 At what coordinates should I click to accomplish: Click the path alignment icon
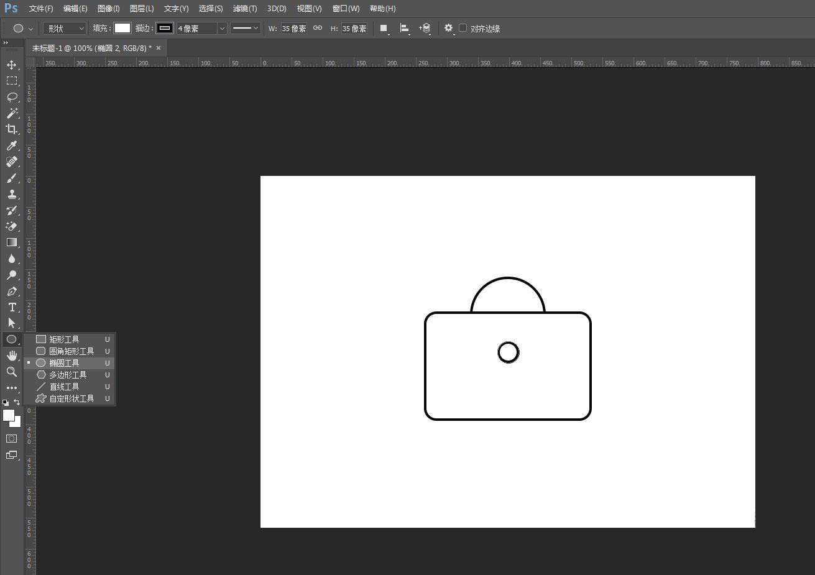coord(404,28)
